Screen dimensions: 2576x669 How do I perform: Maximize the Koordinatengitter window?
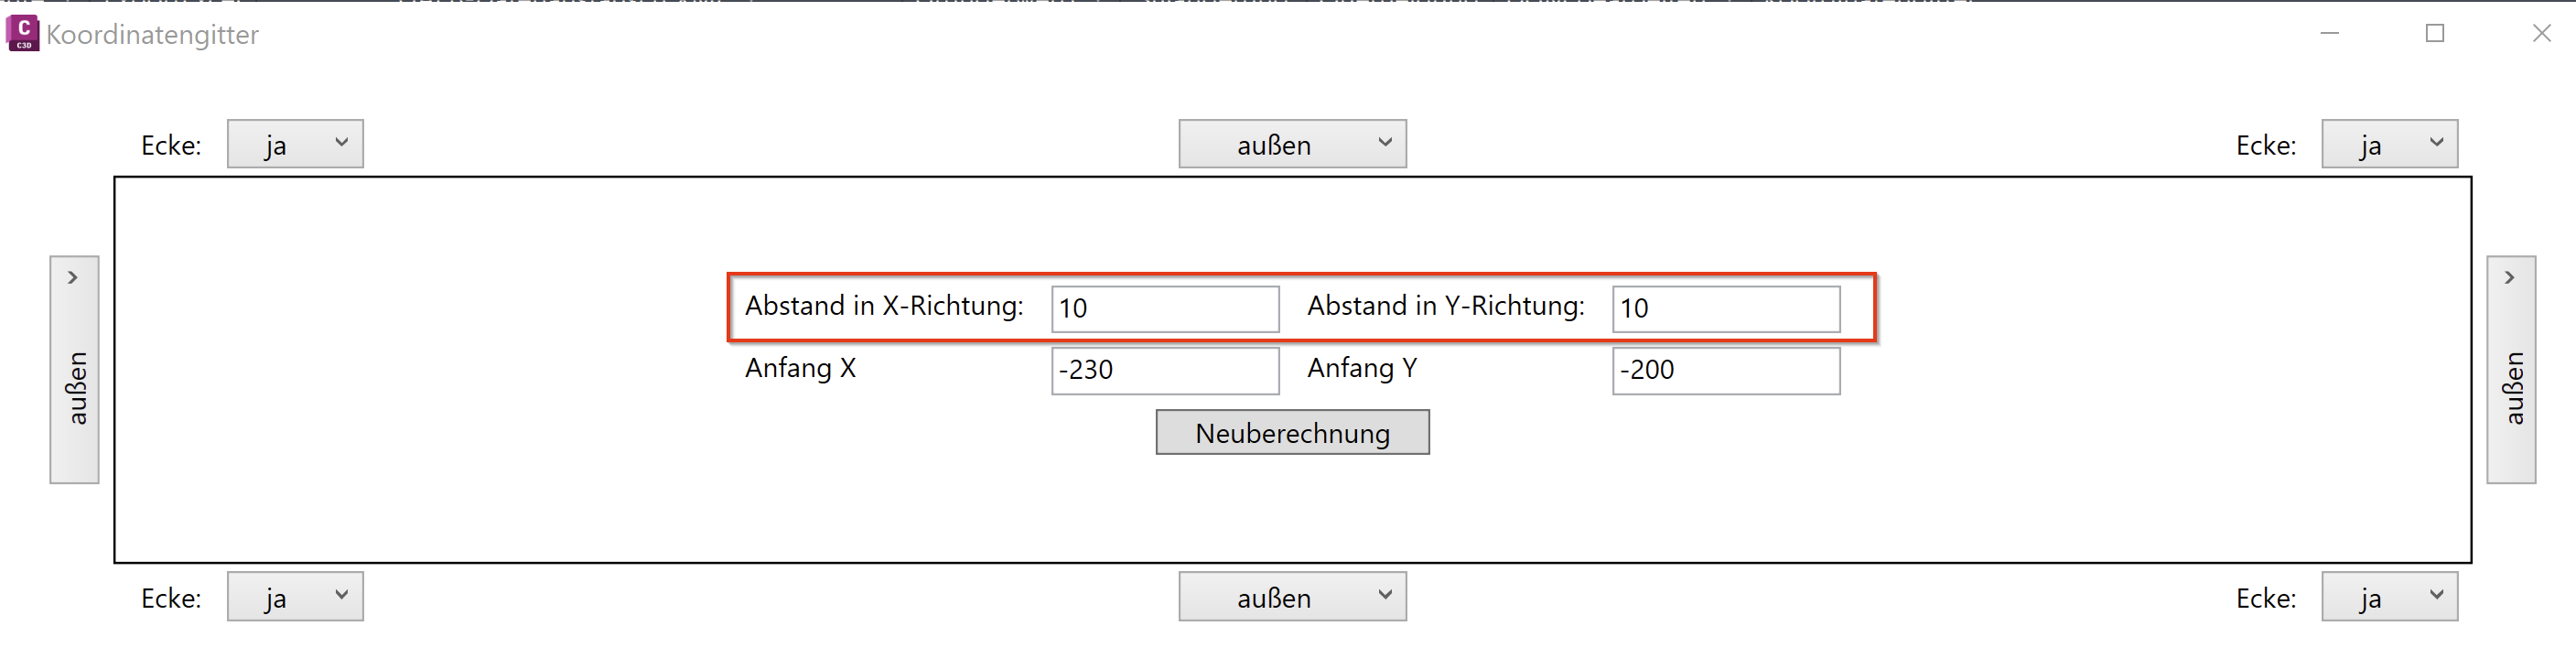pos(2435,33)
